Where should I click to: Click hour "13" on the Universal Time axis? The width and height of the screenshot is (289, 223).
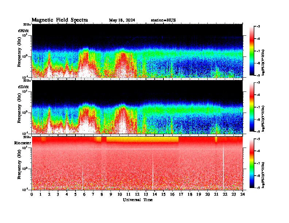[x=146, y=194]
